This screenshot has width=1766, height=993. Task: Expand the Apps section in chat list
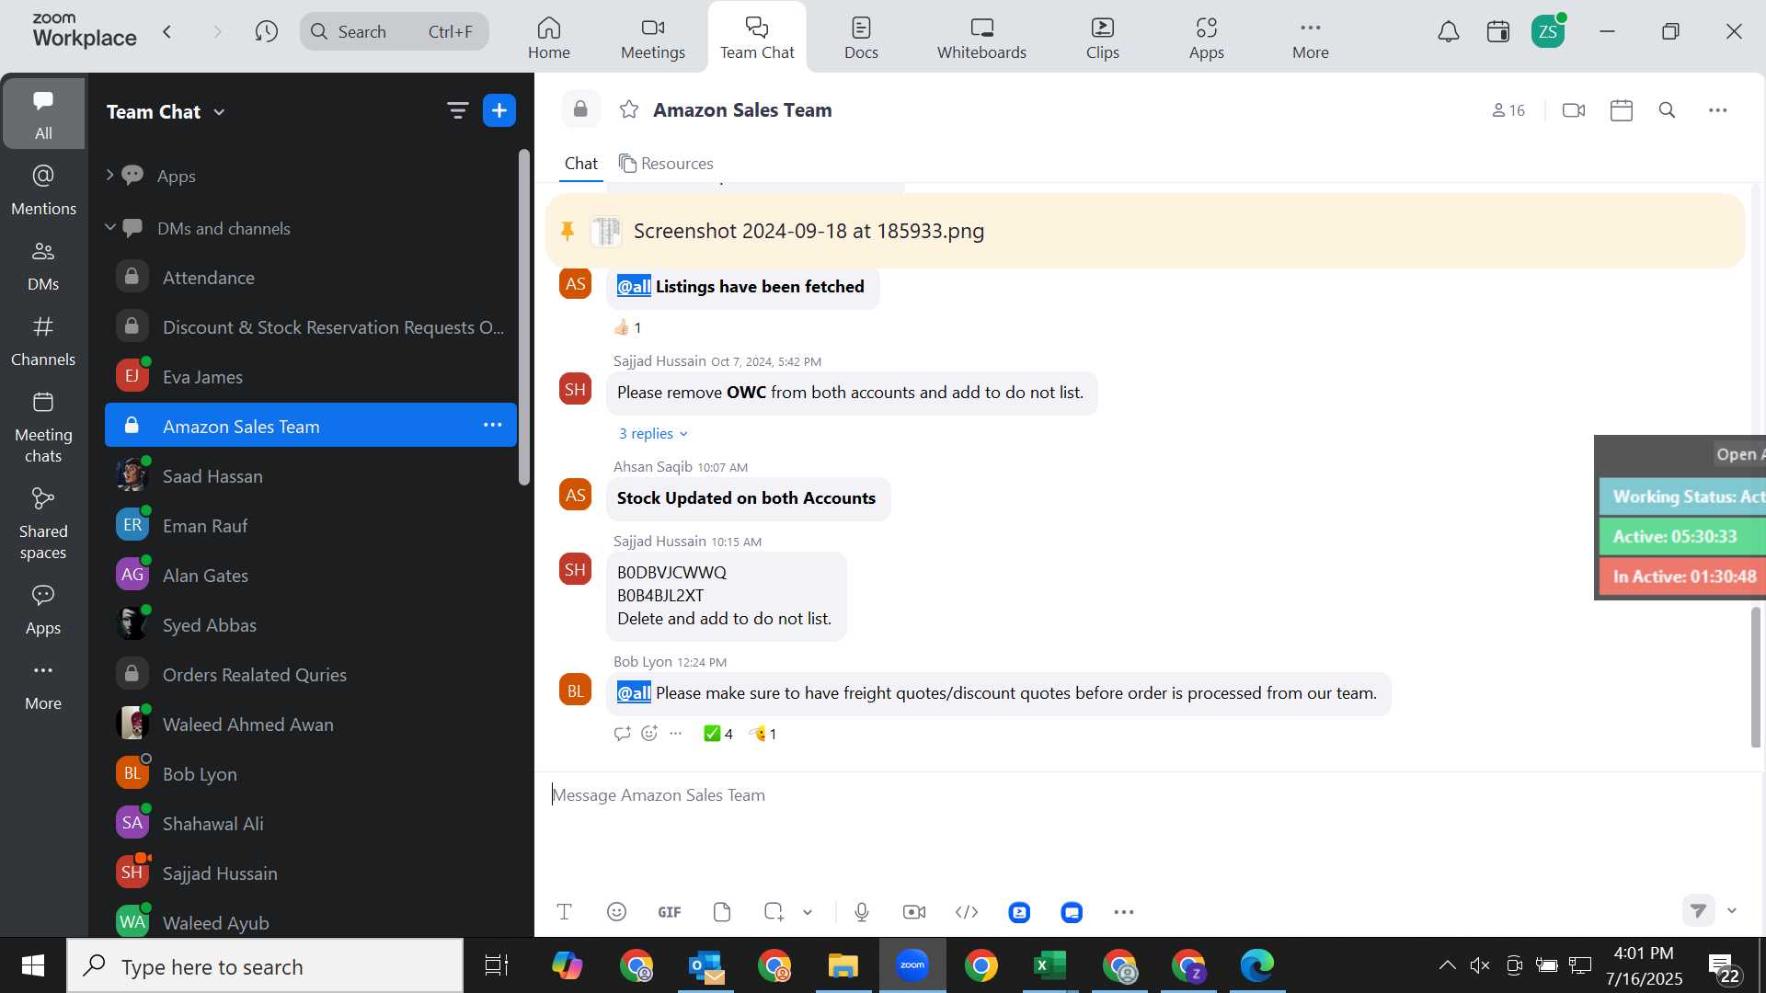[x=109, y=175]
